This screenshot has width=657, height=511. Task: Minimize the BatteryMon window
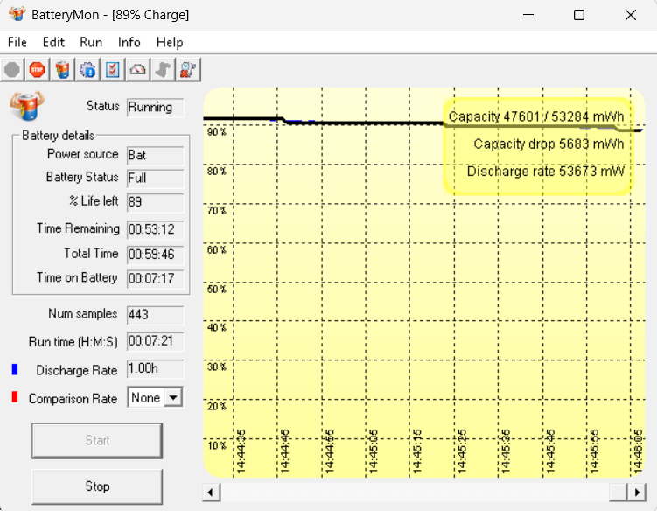point(528,15)
